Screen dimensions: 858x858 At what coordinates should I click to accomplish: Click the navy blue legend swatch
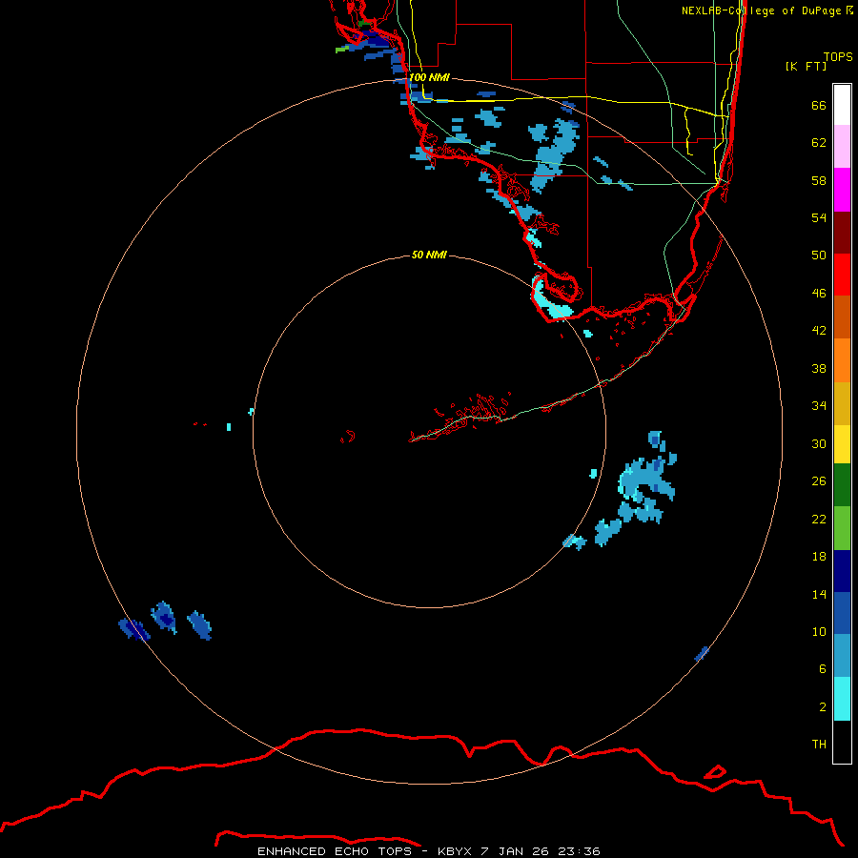click(842, 571)
